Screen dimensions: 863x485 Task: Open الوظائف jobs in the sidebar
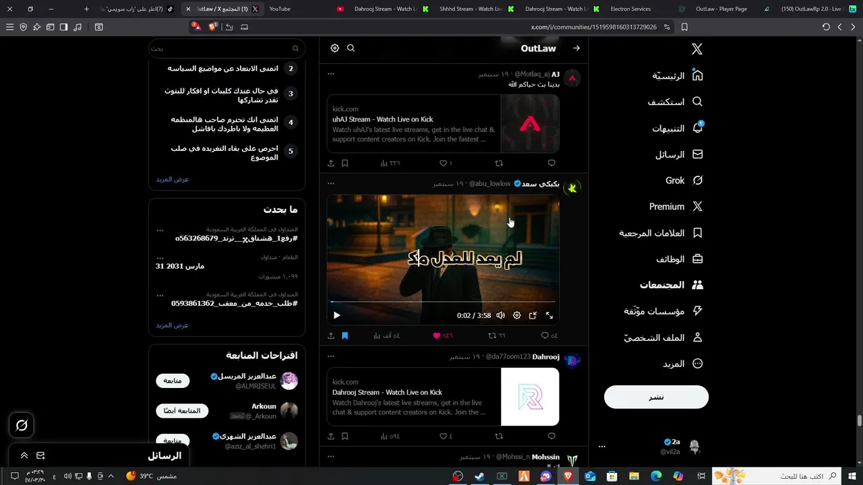click(x=680, y=259)
